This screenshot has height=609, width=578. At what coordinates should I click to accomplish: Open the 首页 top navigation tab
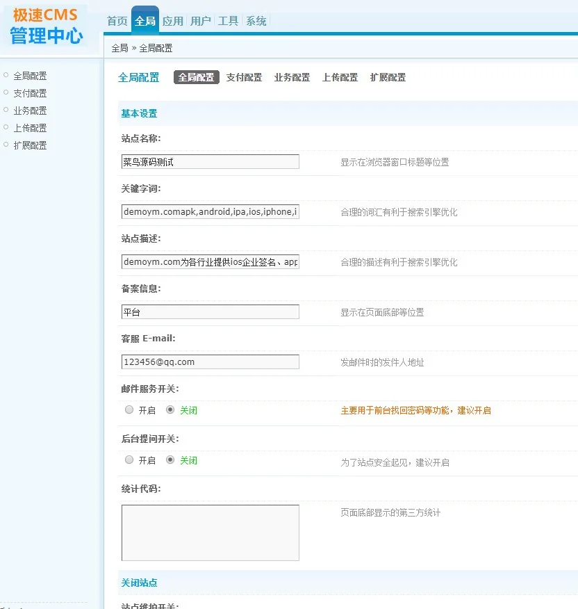coord(117,21)
